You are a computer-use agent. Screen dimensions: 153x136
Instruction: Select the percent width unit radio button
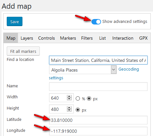pos(78,98)
